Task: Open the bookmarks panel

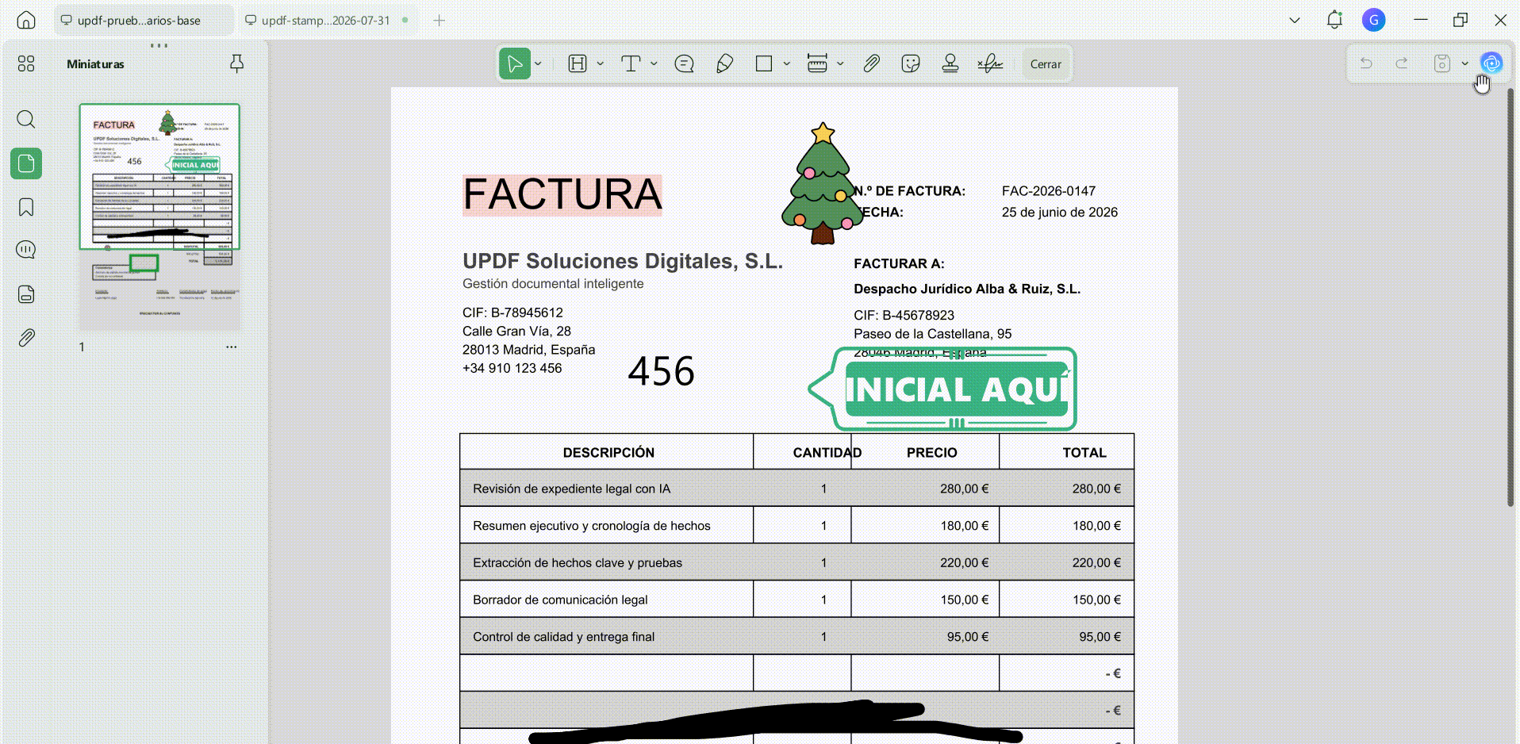Action: tap(26, 207)
